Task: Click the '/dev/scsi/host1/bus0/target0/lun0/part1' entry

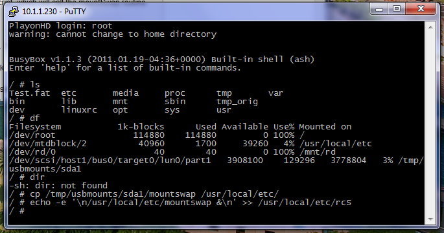Action: 110,161
